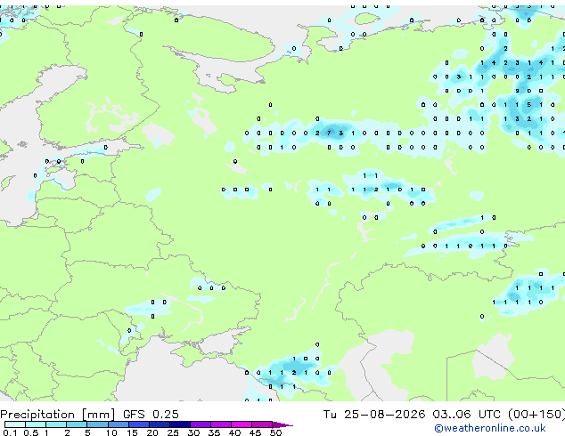Click the 2–5 mm legend swatch
Viewport: 565px width, 436px height.
click(77, 424)
